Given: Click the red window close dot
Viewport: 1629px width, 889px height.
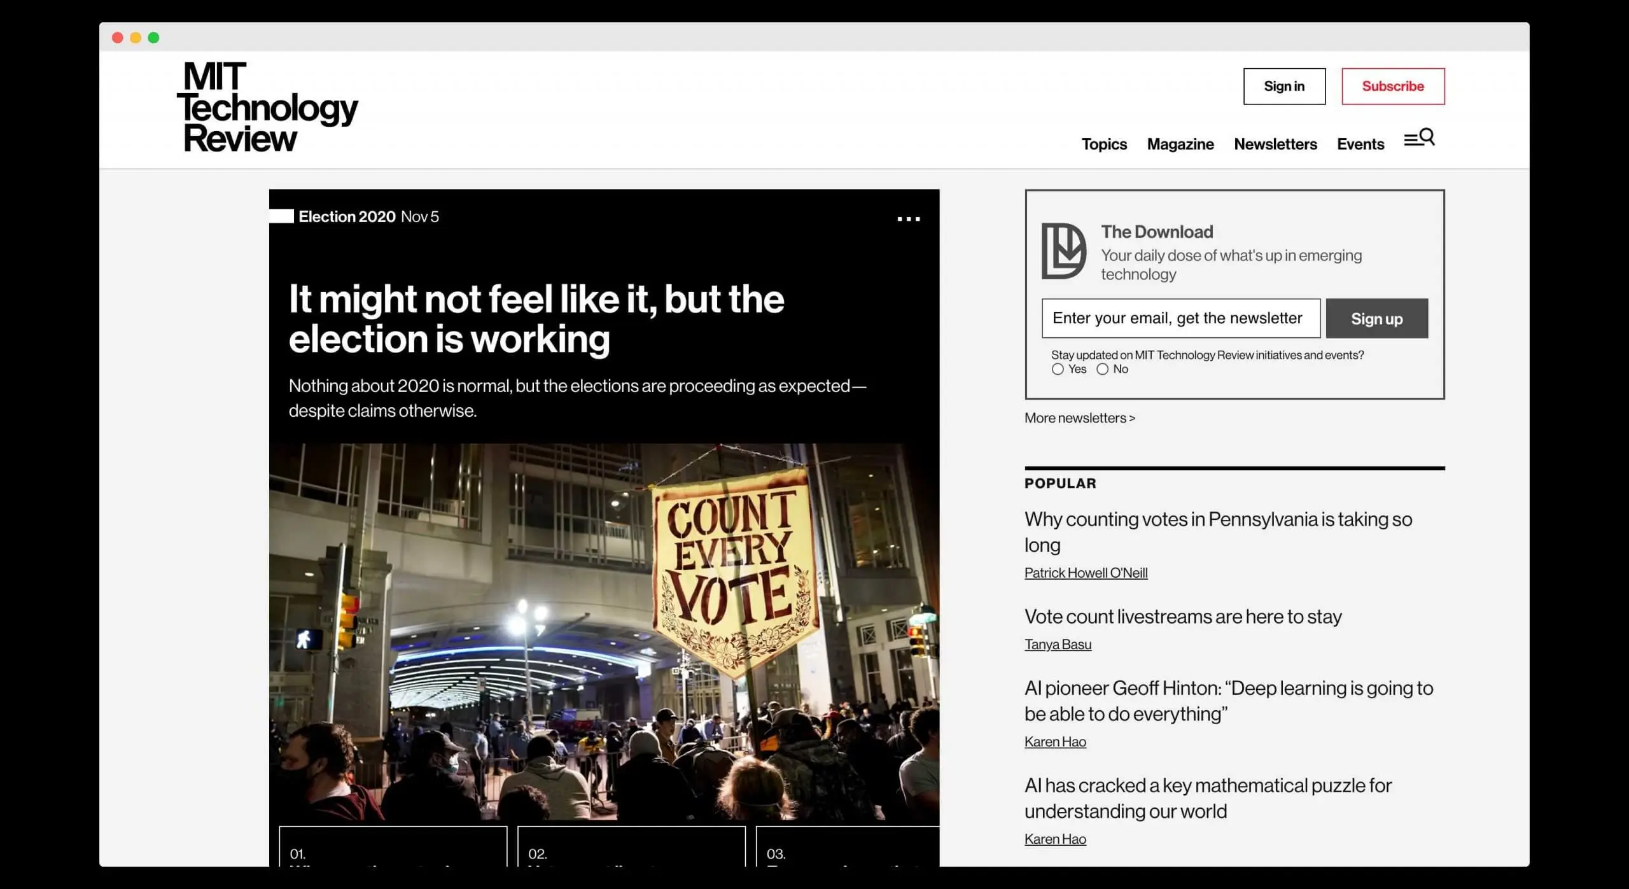Looking at the screenshot, I should (117, 38).
